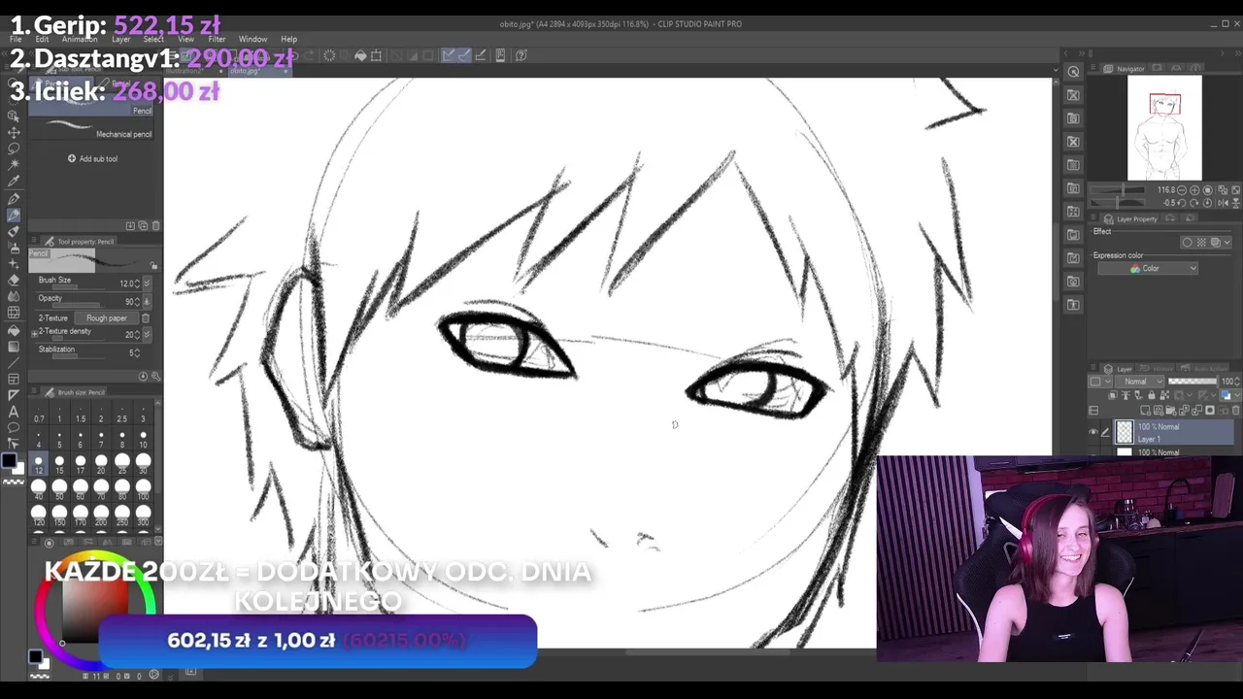Select the Eraser tool
The width and height of the screenshot is (1243, 699).
point(14,280)
